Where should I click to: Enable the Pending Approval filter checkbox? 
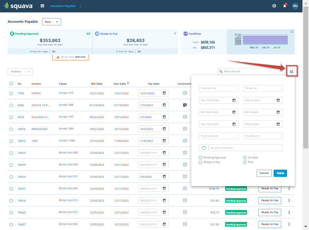click(200, 158)
